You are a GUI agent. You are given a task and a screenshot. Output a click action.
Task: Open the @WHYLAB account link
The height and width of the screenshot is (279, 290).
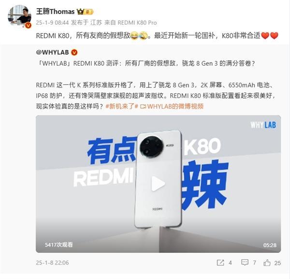(52, 52)
